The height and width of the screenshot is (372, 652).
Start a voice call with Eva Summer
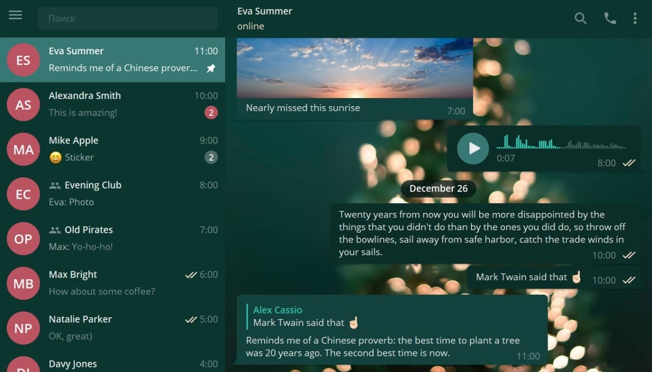(610, 18)
